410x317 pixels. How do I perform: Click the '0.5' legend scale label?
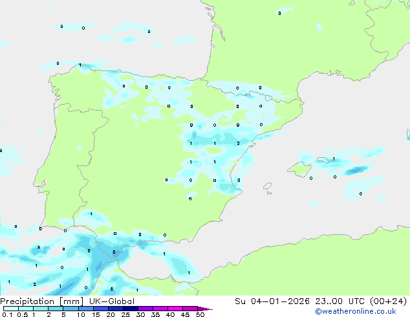point(23,314)
